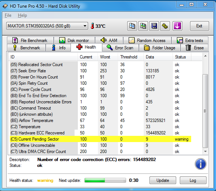Click the copy screenshot to clipboard icon
Viewport: 216px width, 191px height.
[x=143, y=26]
